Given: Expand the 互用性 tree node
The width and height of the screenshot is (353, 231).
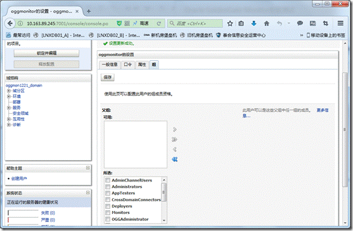Looking at the screenshot, I should point(8,119).
